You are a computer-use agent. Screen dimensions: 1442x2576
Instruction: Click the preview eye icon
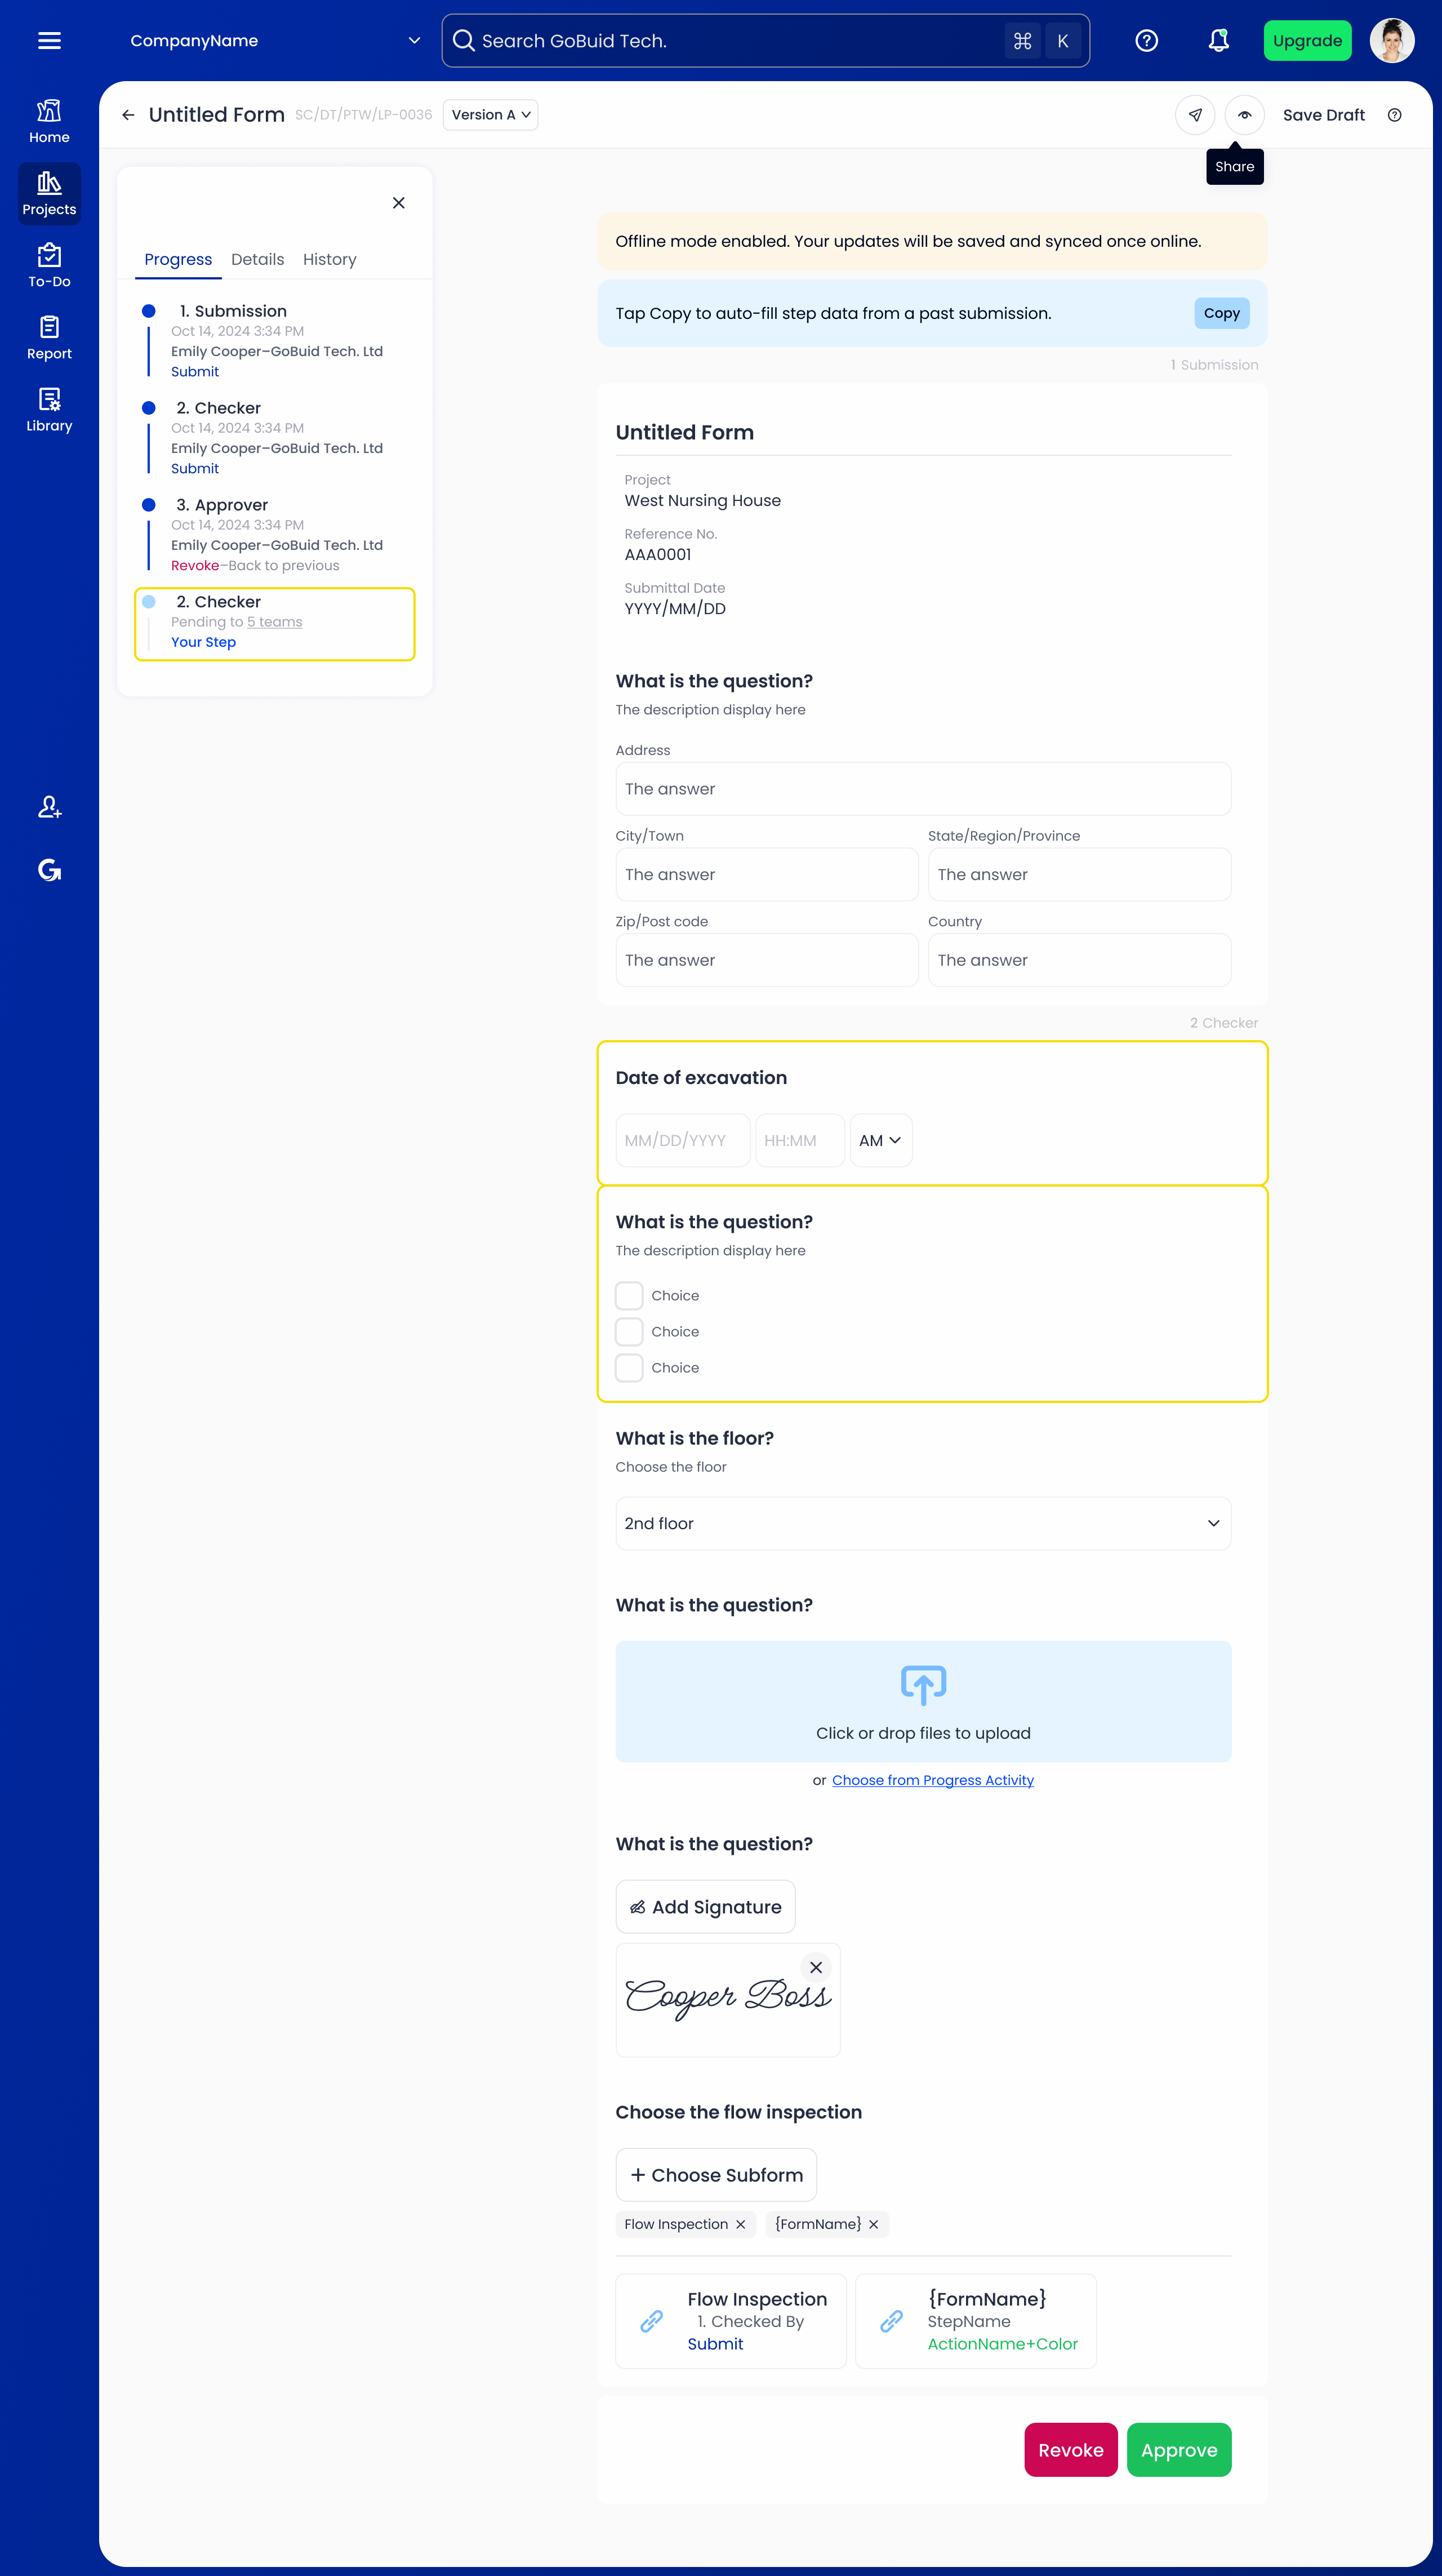1245,115
